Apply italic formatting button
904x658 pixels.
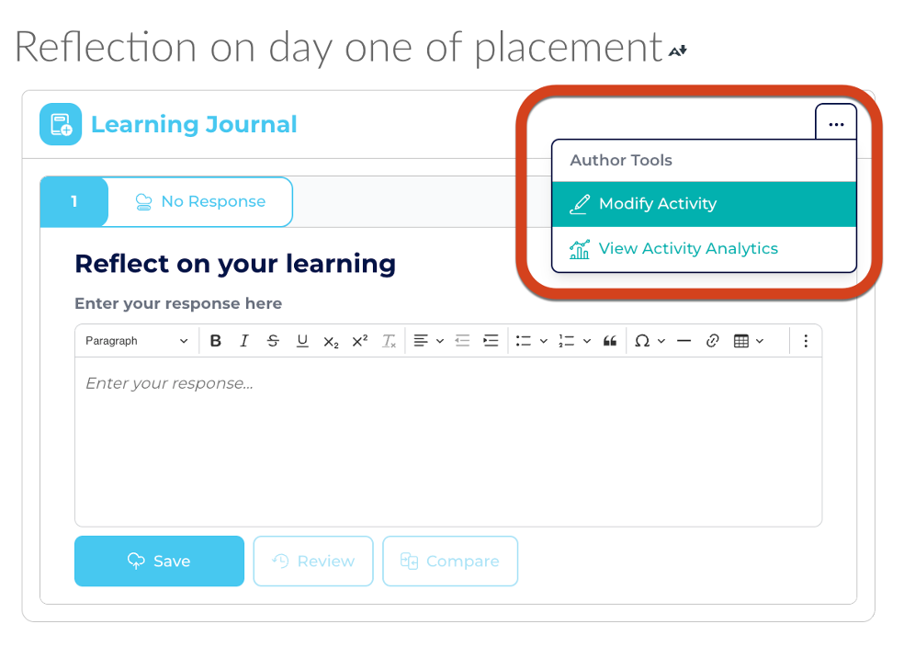pos(243,341)
